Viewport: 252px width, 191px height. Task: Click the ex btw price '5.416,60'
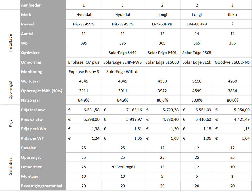click(197, 119)
